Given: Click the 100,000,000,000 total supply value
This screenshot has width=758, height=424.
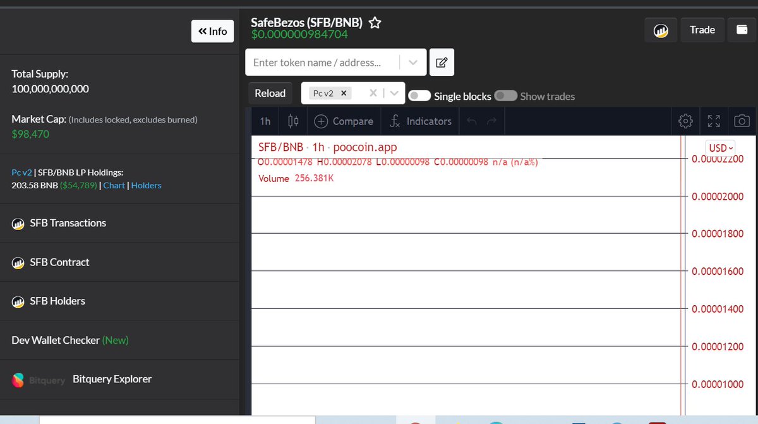Looking at the screenshot, I should pos(51,88).
